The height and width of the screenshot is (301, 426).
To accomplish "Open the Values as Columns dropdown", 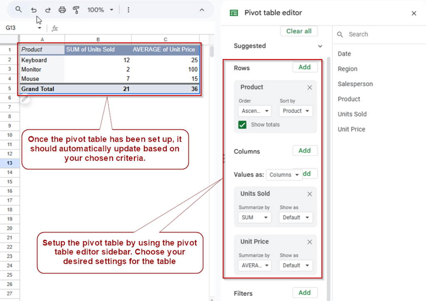I will click(284, 175).
